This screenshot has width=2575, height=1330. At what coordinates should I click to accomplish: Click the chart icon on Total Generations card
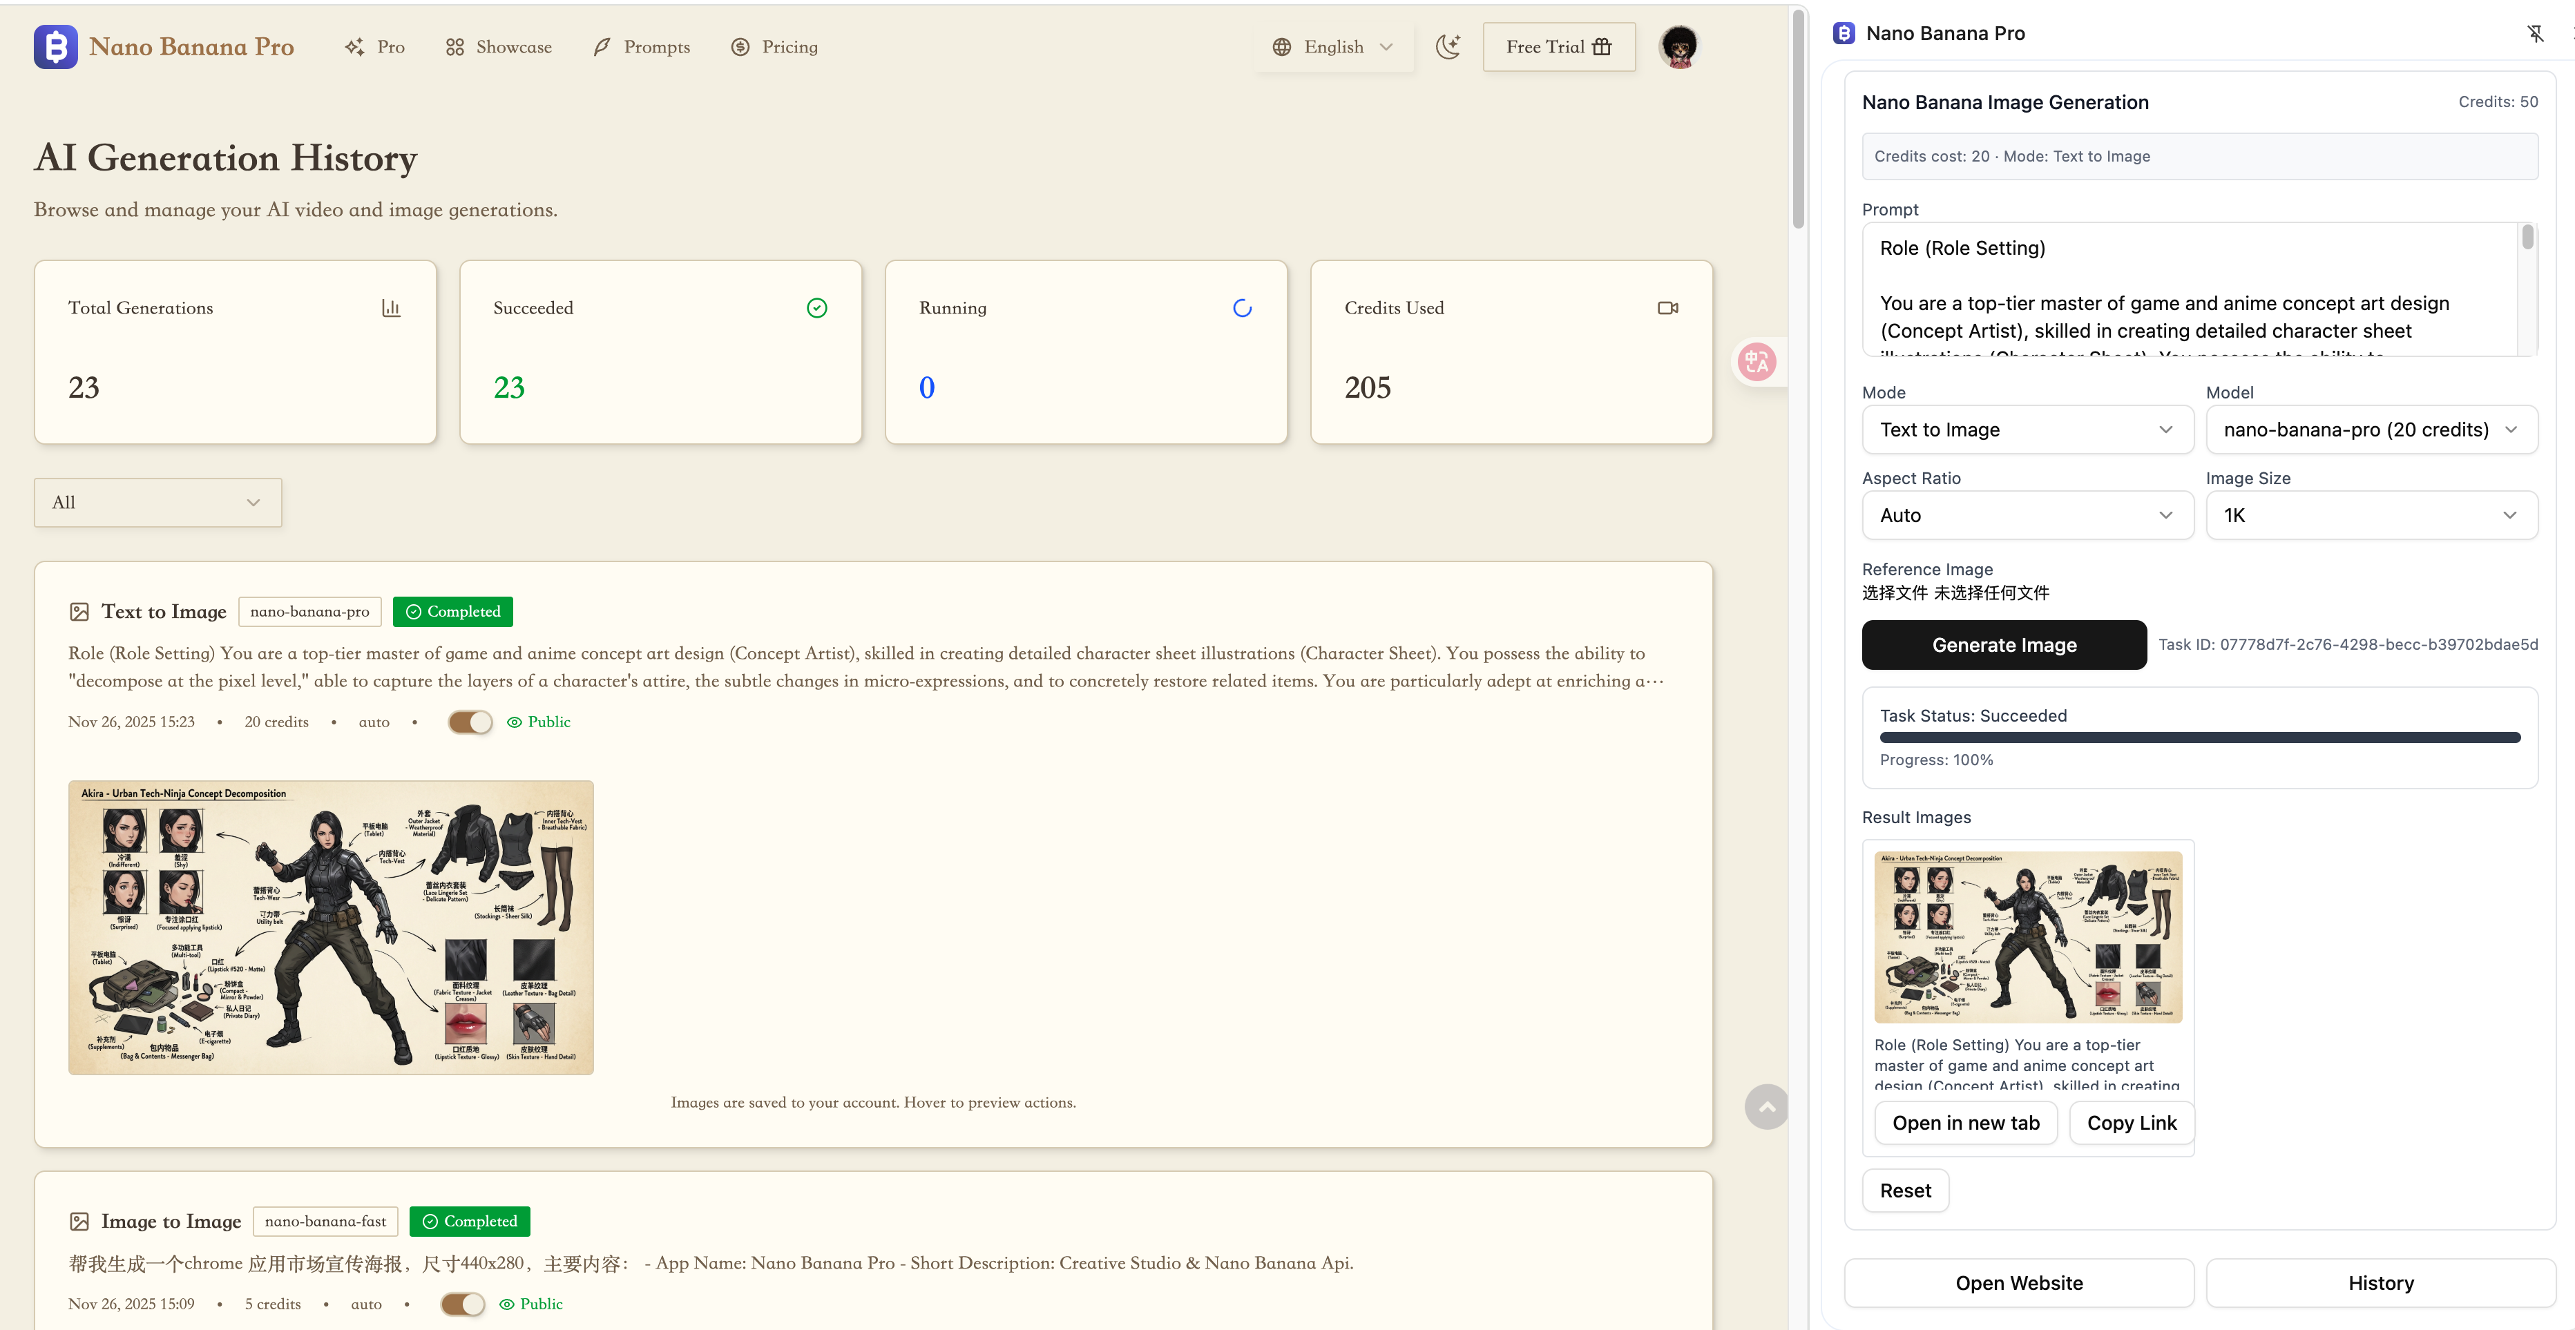pos(391,308)
